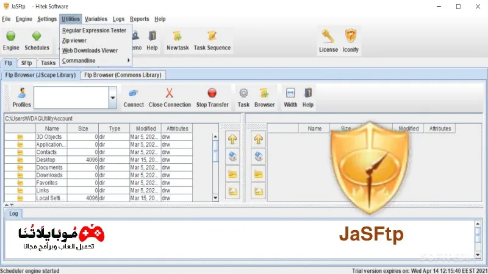Click Help icon in FTP browser toolbar
The width and height of the screenshot is (488, 274).
click(308, 93)
